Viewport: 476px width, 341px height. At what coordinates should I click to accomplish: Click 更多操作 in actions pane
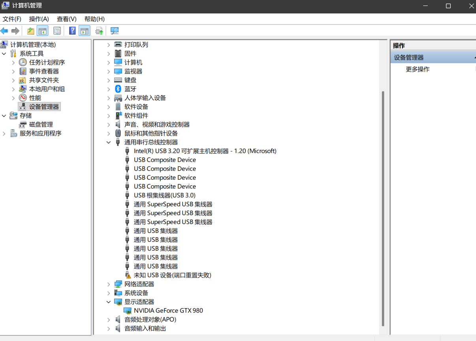click(418, 69)
